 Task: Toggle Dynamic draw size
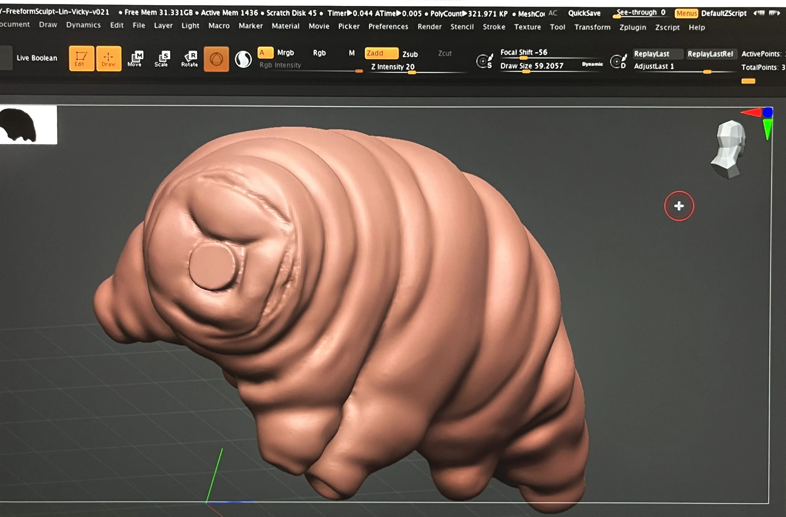pyautogui.click(x=592, y=64)
